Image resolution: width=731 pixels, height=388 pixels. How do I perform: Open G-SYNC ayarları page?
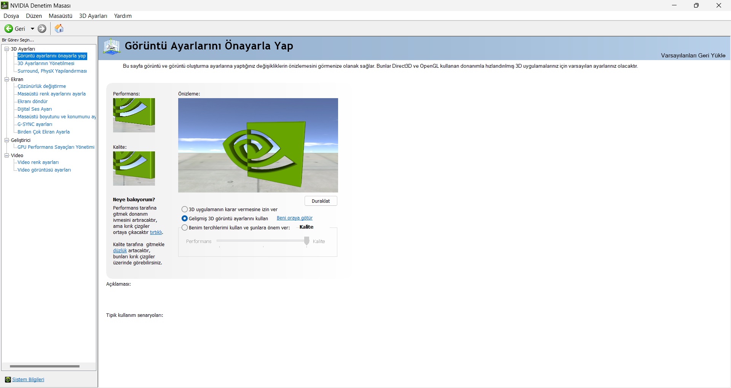(35, 124)
